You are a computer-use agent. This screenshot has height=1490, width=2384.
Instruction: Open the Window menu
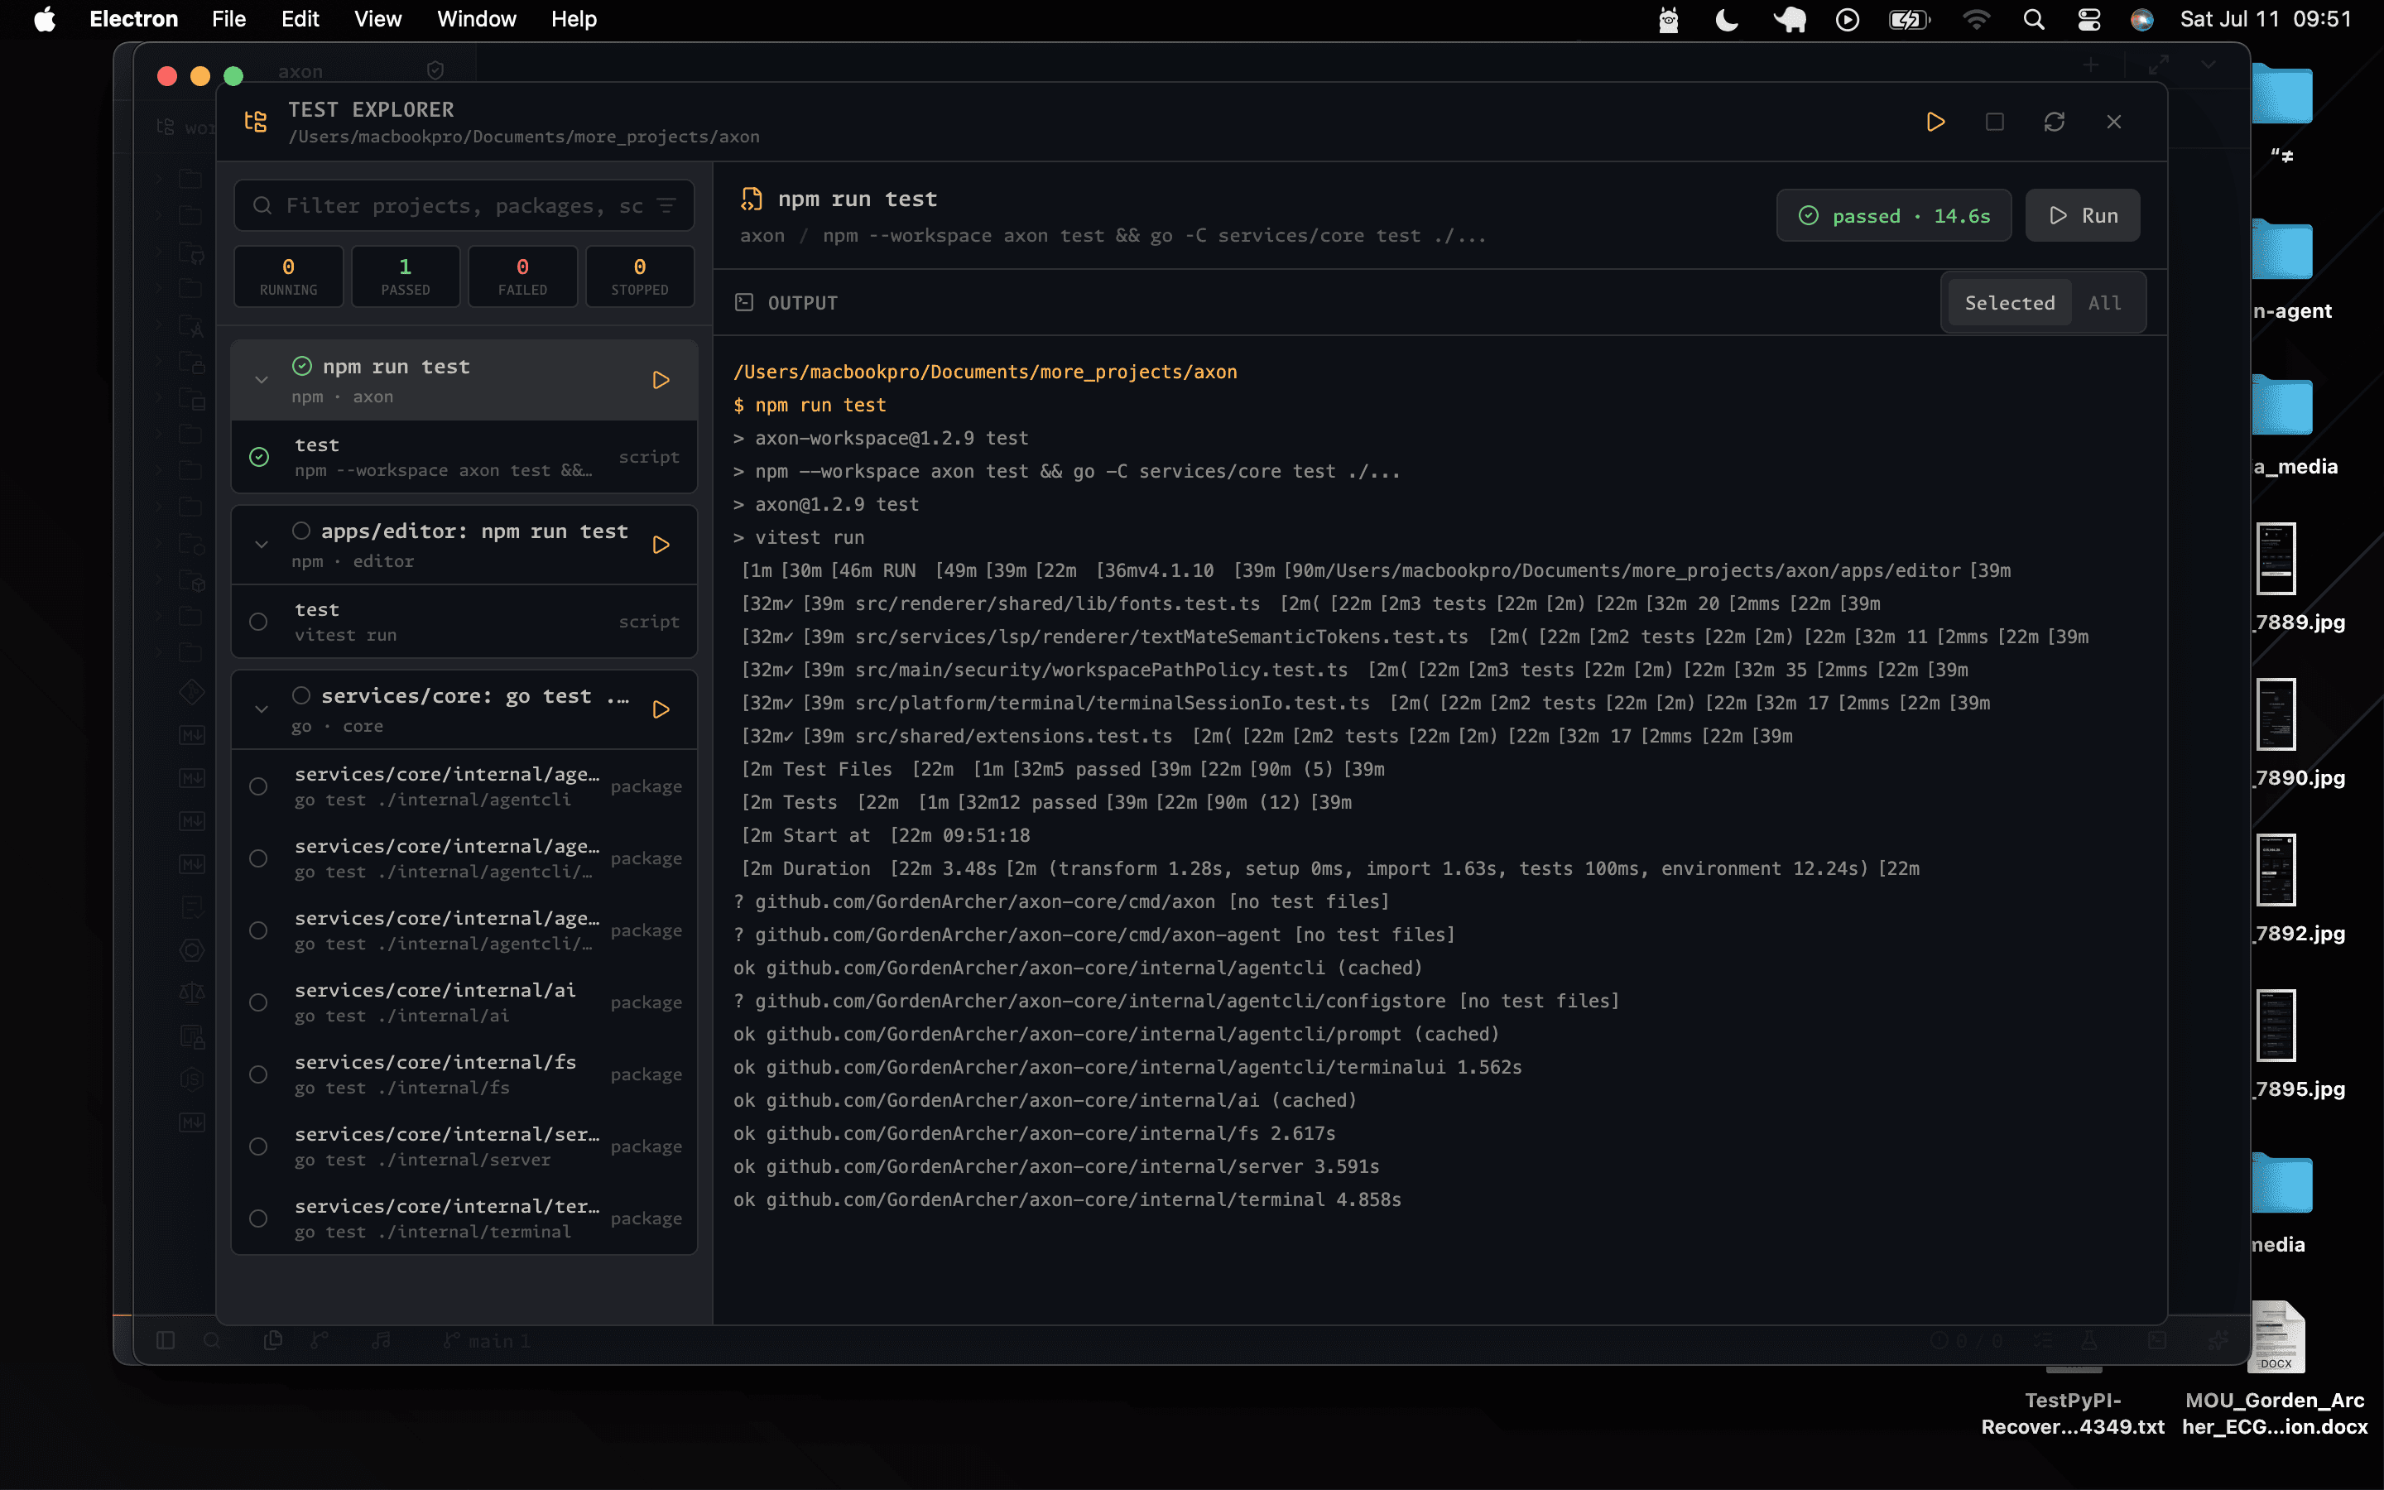477,20
